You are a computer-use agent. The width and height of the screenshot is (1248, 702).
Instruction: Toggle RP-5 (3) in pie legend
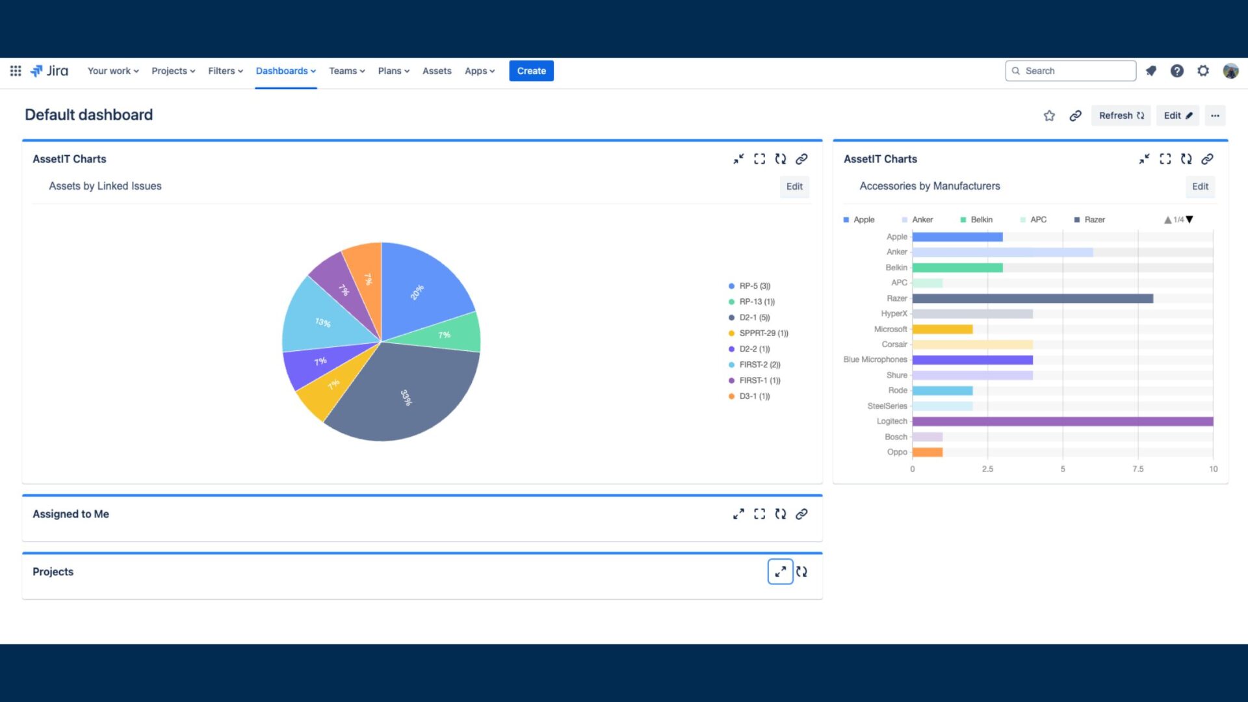[x=749, y=286]
